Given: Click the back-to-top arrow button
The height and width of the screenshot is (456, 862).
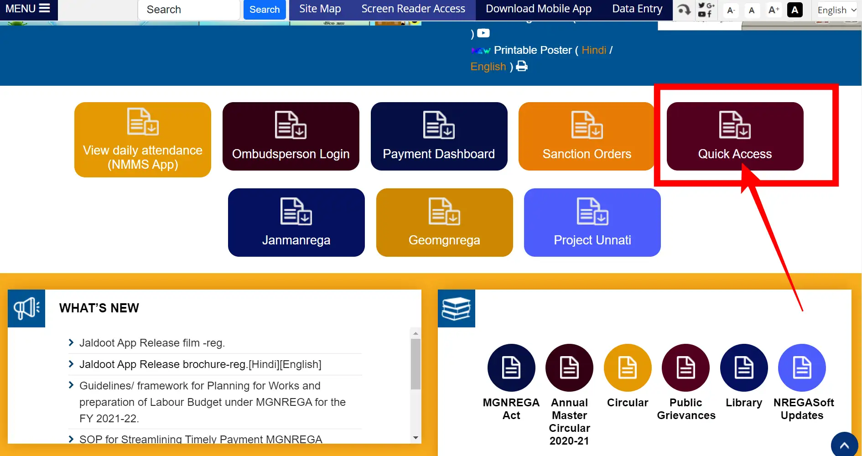Looking at the screenshot, I should tap(845, 445).
